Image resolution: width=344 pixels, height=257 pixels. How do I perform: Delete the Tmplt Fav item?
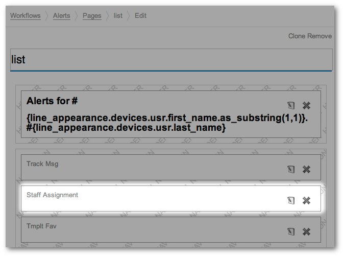(306, 231)
